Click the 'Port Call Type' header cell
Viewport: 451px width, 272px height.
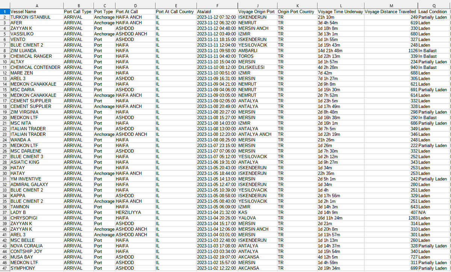point(78,12)
